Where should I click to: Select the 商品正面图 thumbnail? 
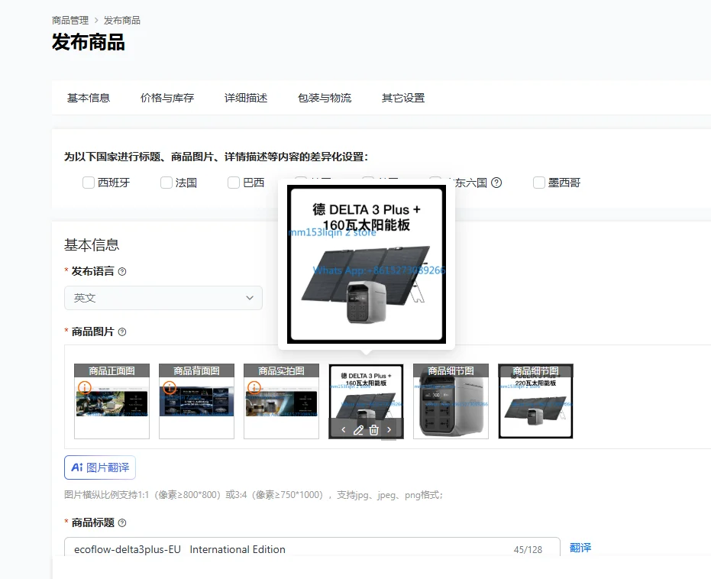click(x=111, y=401)
